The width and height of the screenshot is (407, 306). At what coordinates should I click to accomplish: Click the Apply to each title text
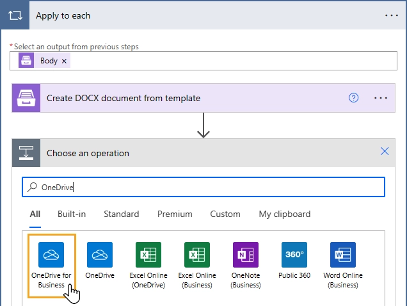[63, 15]
